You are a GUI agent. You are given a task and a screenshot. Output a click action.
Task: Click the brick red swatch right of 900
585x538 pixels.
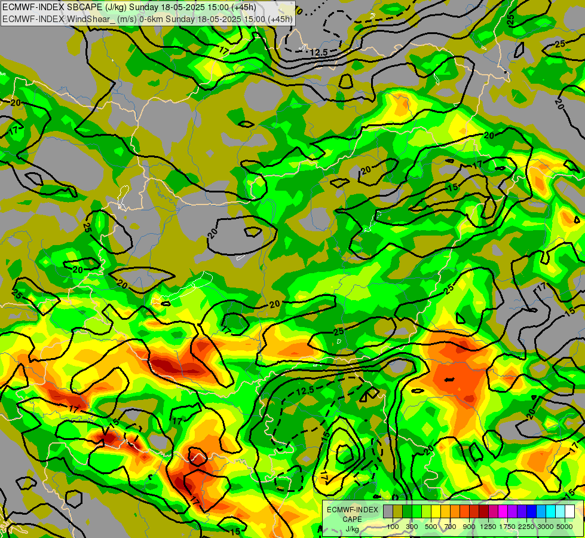[474, 512]
